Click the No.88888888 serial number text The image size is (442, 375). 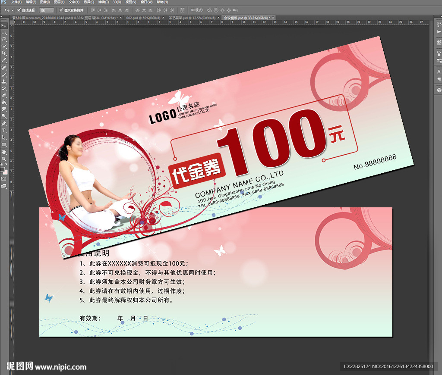click(x=375, y=162)
